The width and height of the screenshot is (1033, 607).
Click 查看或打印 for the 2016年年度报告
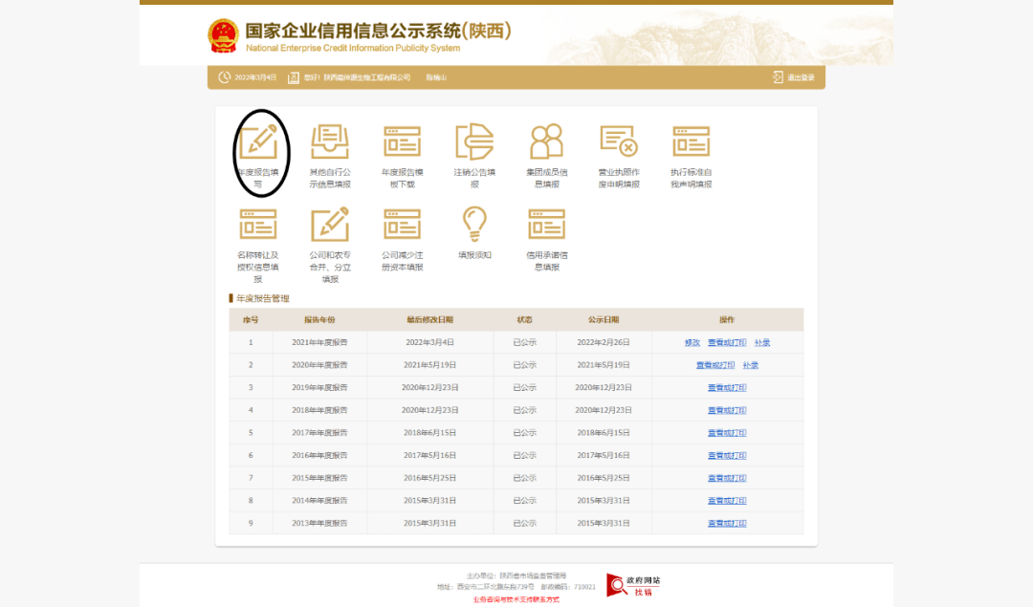coord(727,456)
